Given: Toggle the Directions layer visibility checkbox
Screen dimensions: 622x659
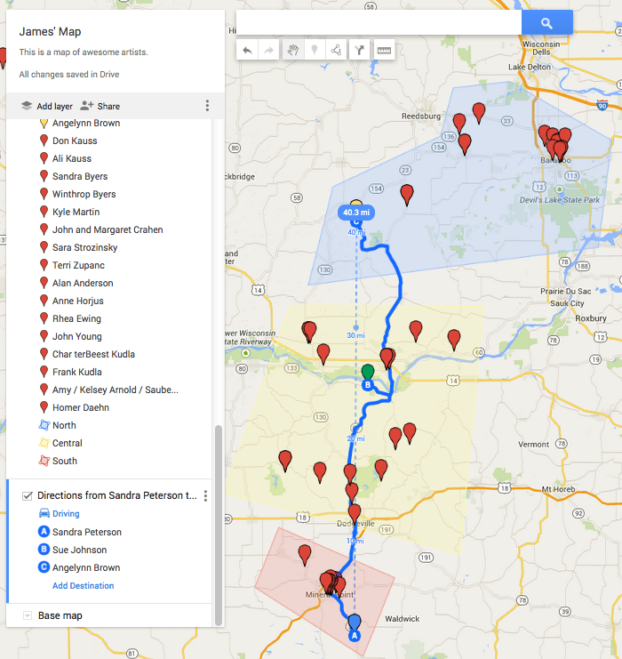Looking at the screenshot, I should coord(28,496).
